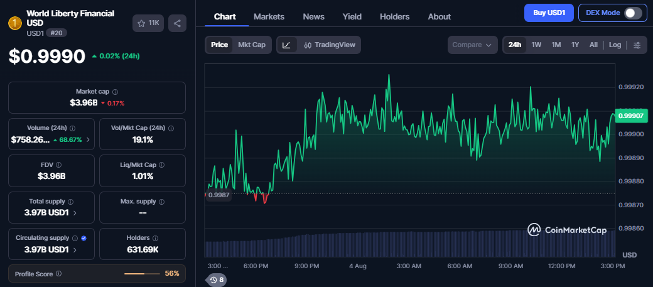
Task: Click the #20 rank badge
Action: [57, 33]
